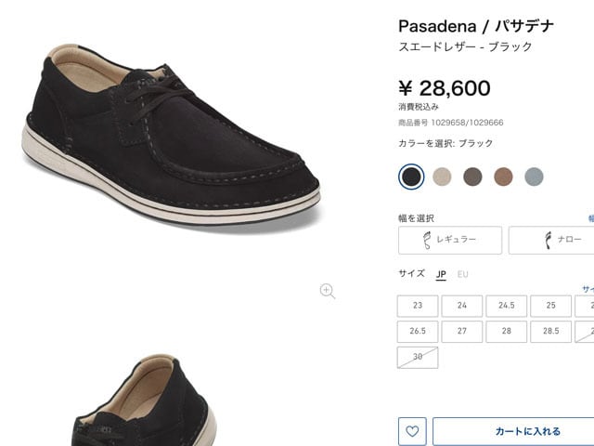Pick the dark brown color swatch
The width and height of the screenshot is (594, 446).
click(x=472, y=177)
